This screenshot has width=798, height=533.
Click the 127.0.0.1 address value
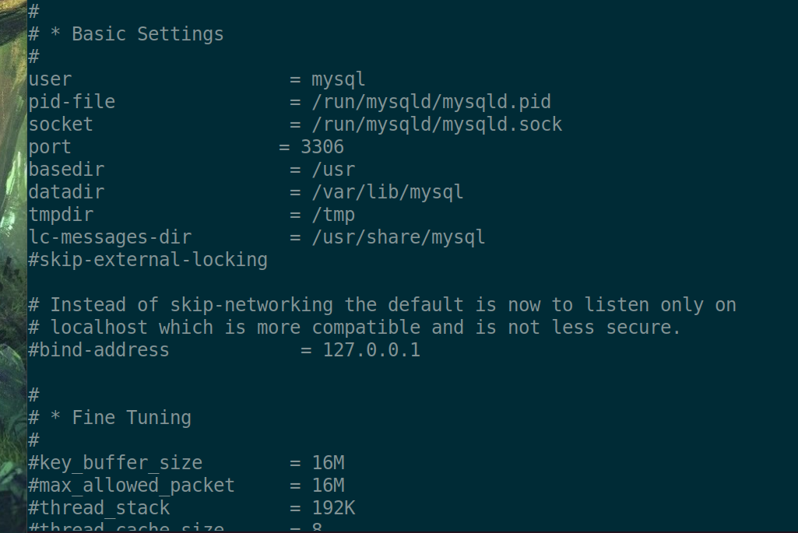coord(371,350)
